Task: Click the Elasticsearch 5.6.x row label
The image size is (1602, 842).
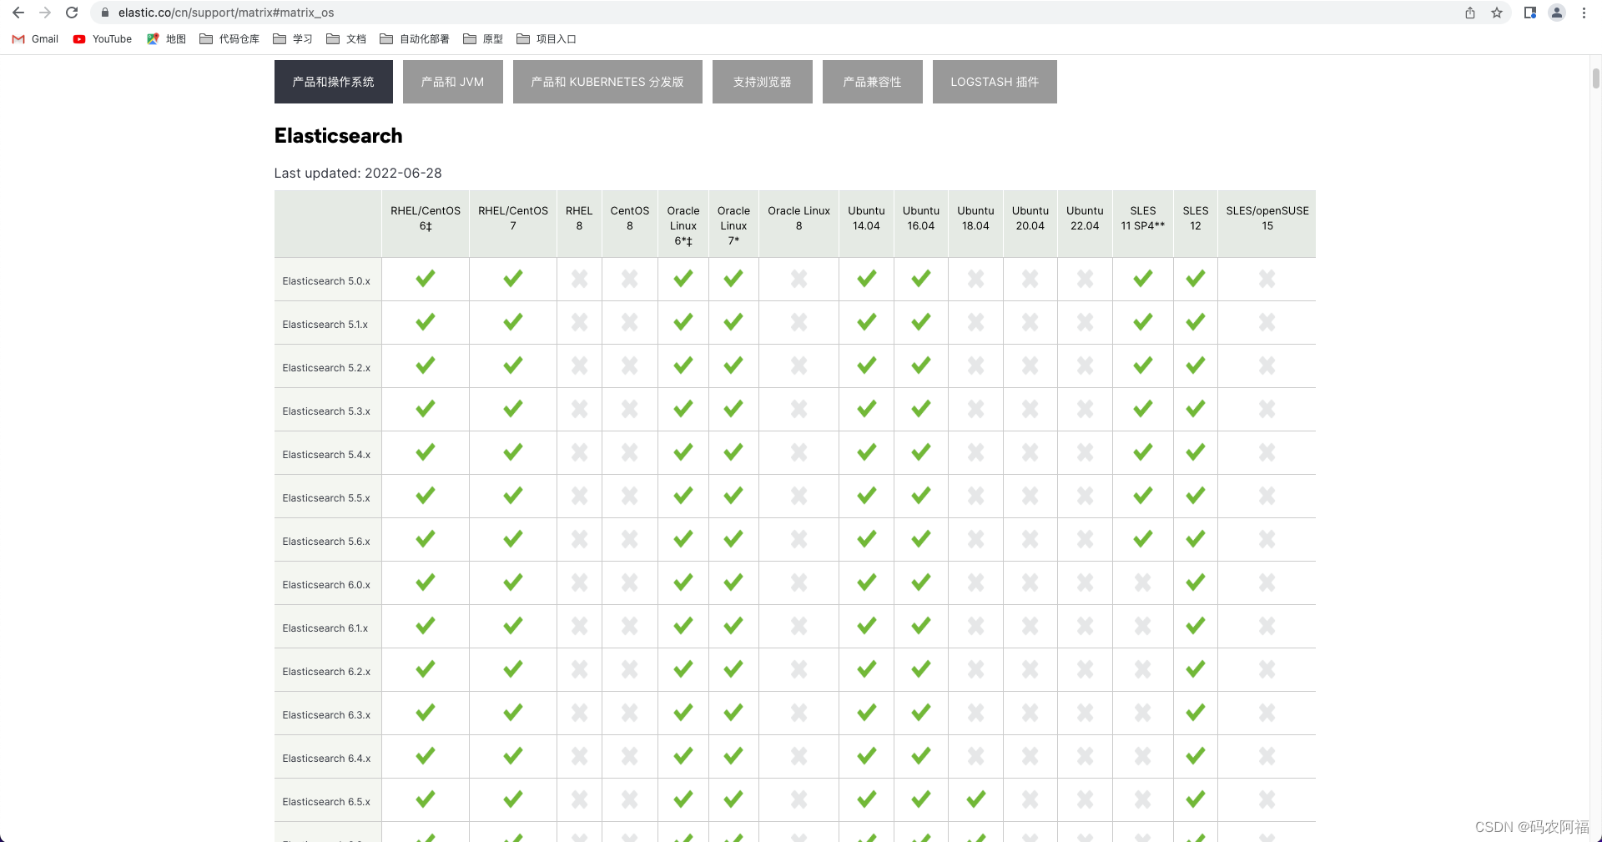Action: pyautogui.click(x=326, y=542)
